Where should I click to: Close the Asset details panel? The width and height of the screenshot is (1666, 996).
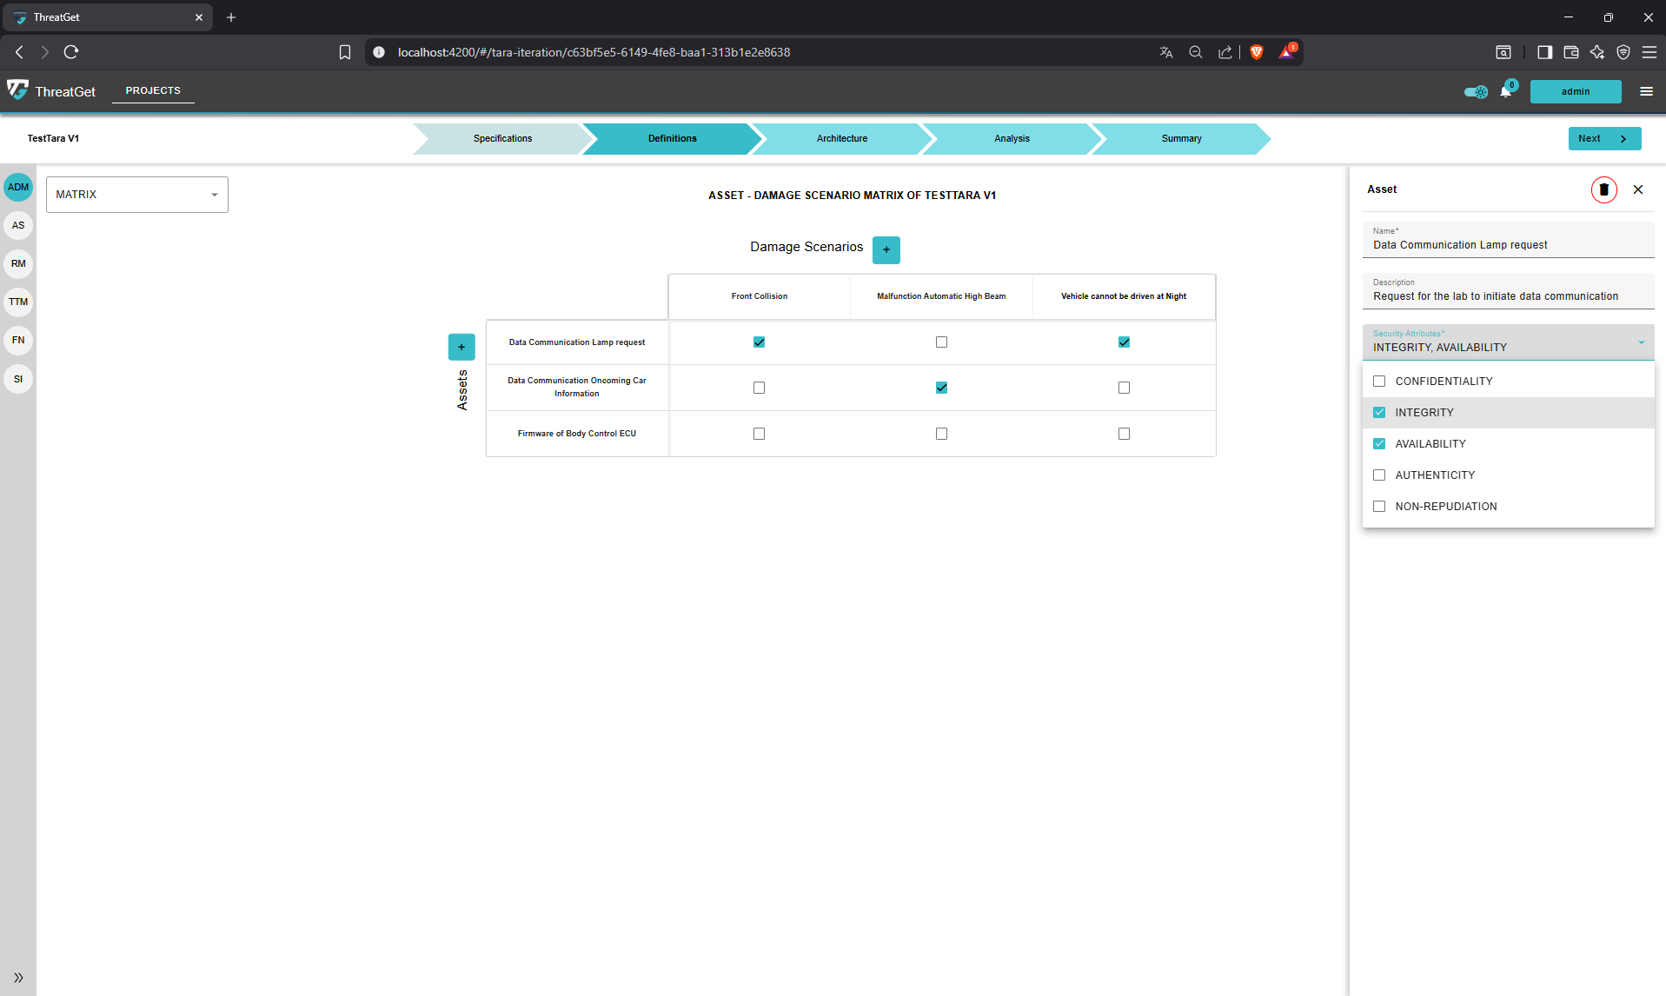point(1638,189)
